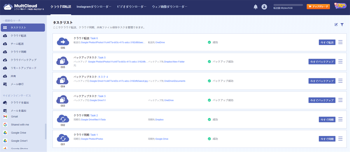
Task: Expand options menu for Task 4 backup
Action: [340, 81]
